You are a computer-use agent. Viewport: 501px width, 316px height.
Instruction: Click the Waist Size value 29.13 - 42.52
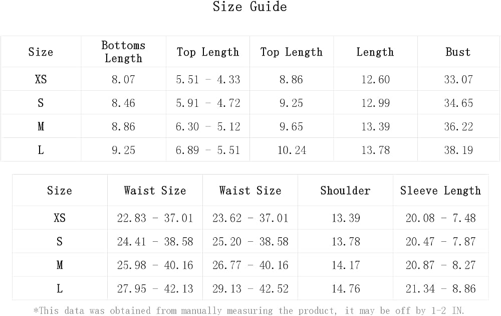tap(250, 289)
